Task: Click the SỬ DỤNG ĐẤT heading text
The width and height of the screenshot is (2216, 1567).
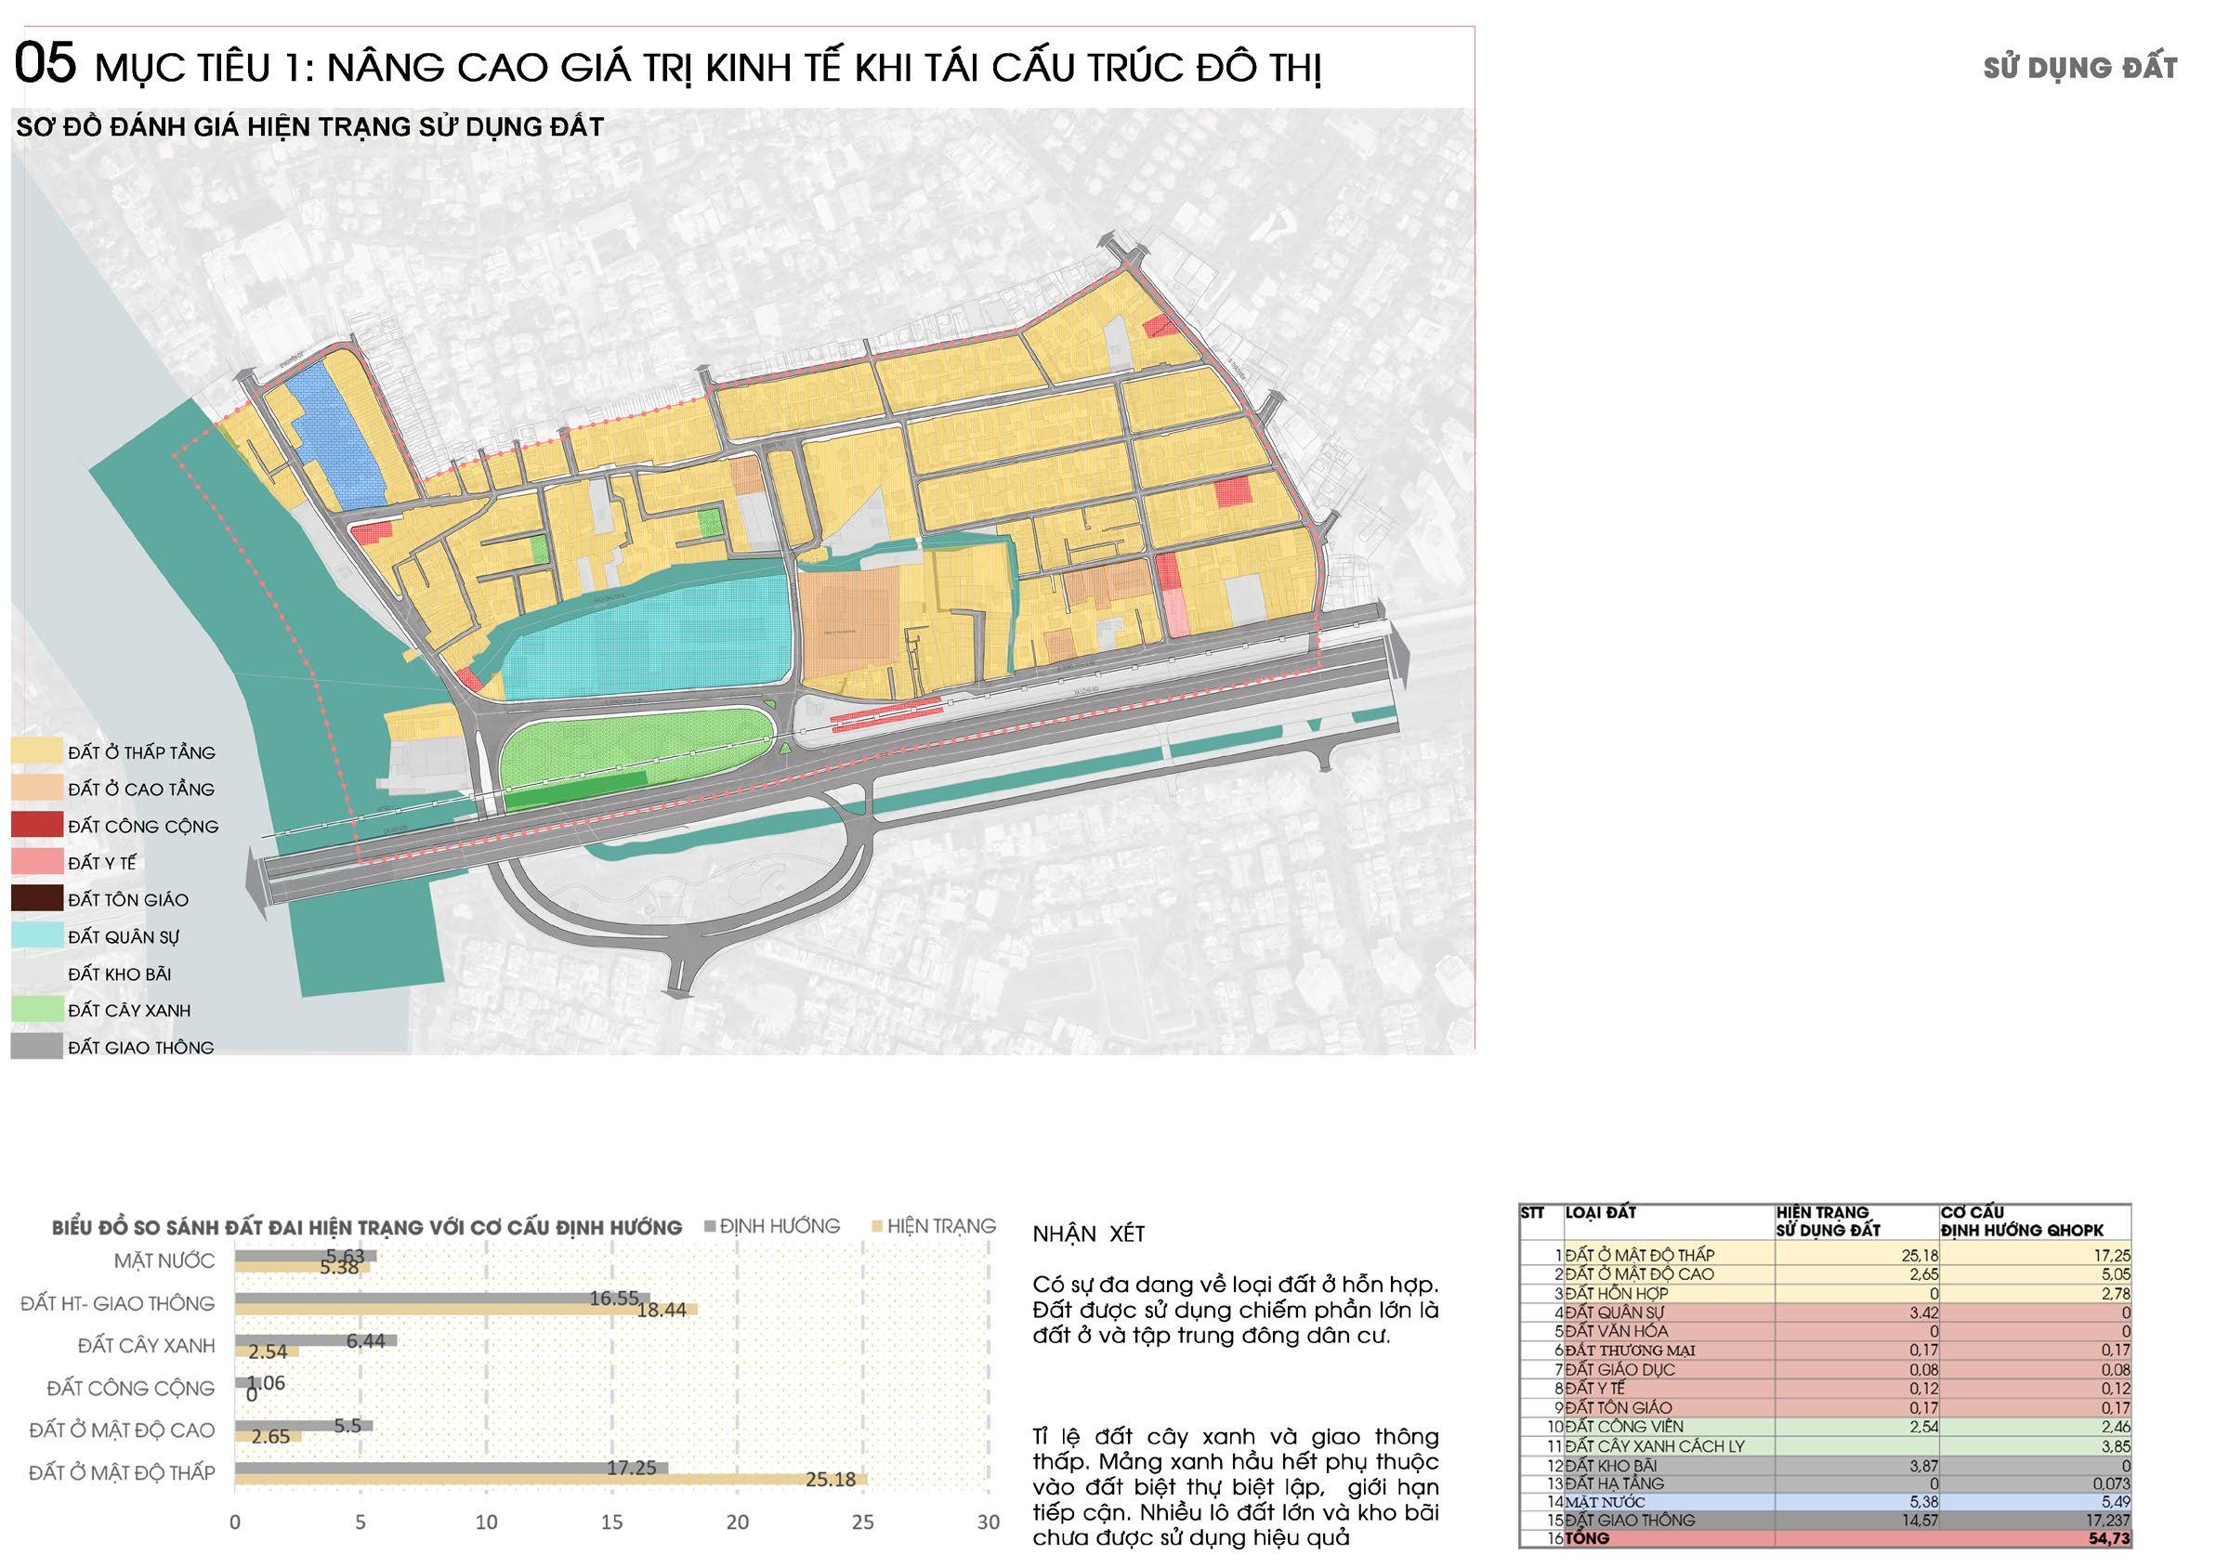Action: (2080, 68)
